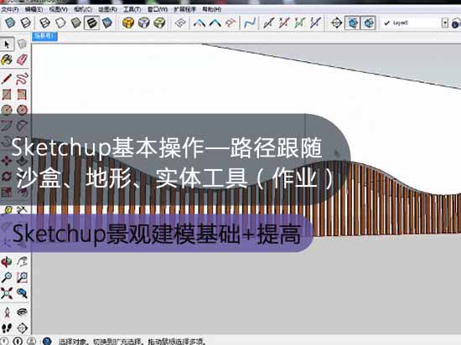
Task: Pick the red pencil Line tool
Action: coord(7,79)
